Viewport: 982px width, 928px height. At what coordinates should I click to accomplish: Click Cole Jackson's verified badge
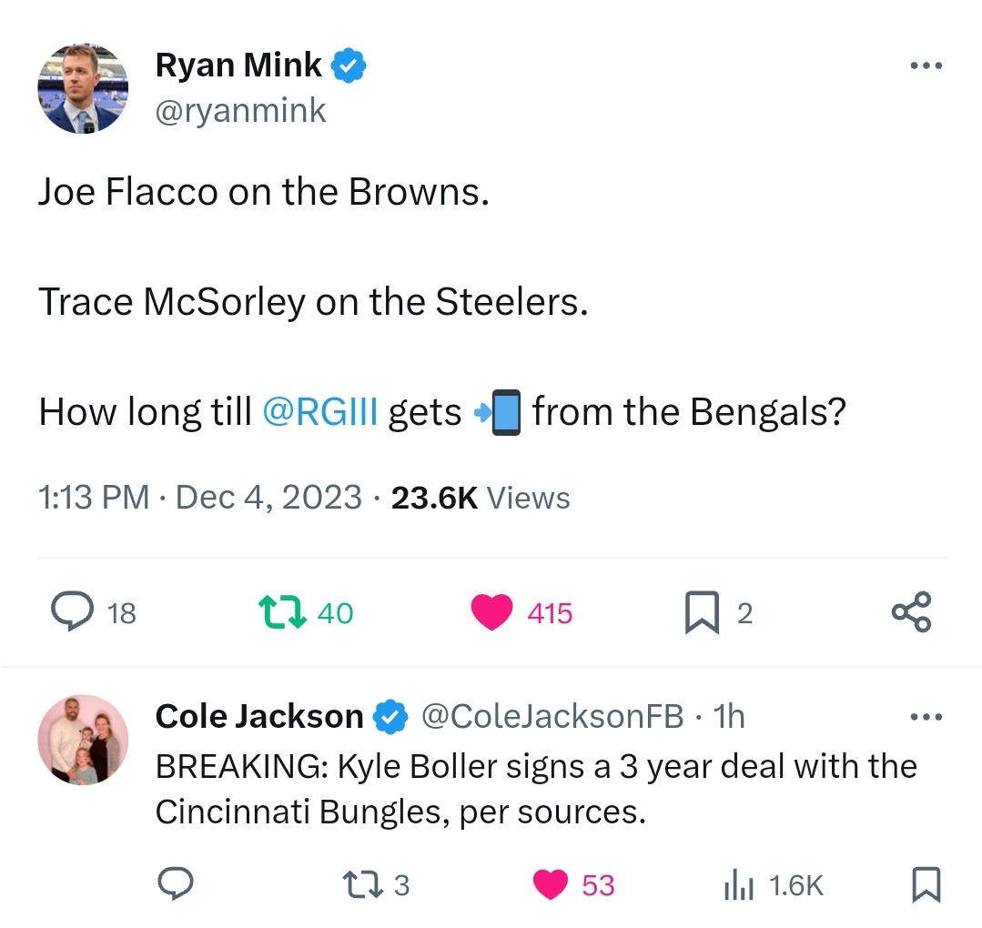(x=390, y=716)
